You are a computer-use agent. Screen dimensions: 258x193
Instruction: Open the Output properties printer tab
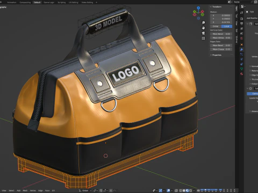click(x=241, y=24)
